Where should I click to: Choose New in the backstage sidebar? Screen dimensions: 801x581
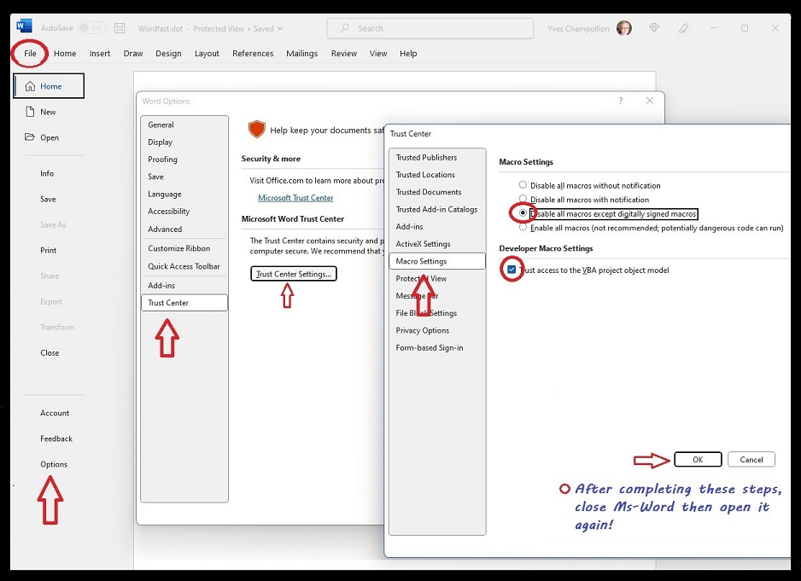[x=48, y=112]
